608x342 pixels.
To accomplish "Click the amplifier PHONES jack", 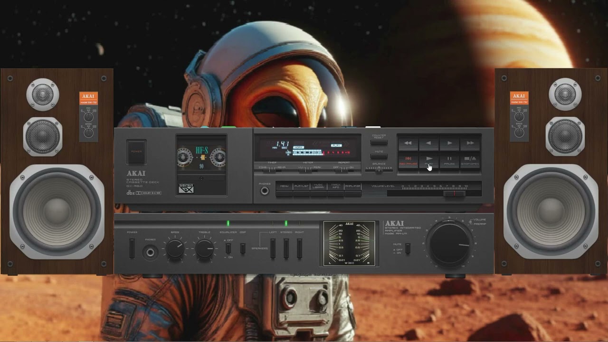I will pyautogui.click(x=151, y=252).
